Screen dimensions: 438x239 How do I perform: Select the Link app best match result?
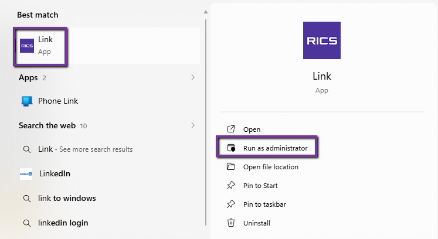(x=107, y=46)
